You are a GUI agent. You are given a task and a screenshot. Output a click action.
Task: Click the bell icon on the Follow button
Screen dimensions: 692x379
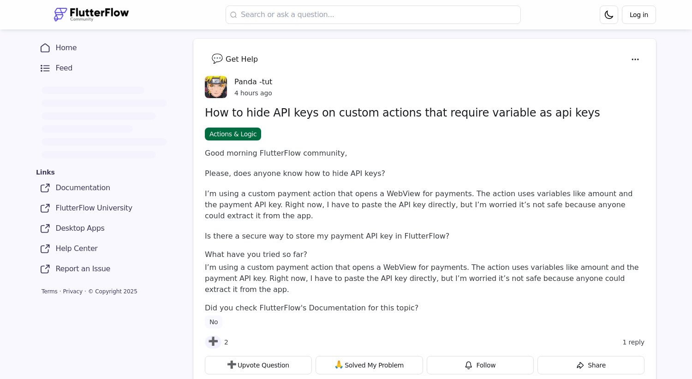click(x=468, y=365)
